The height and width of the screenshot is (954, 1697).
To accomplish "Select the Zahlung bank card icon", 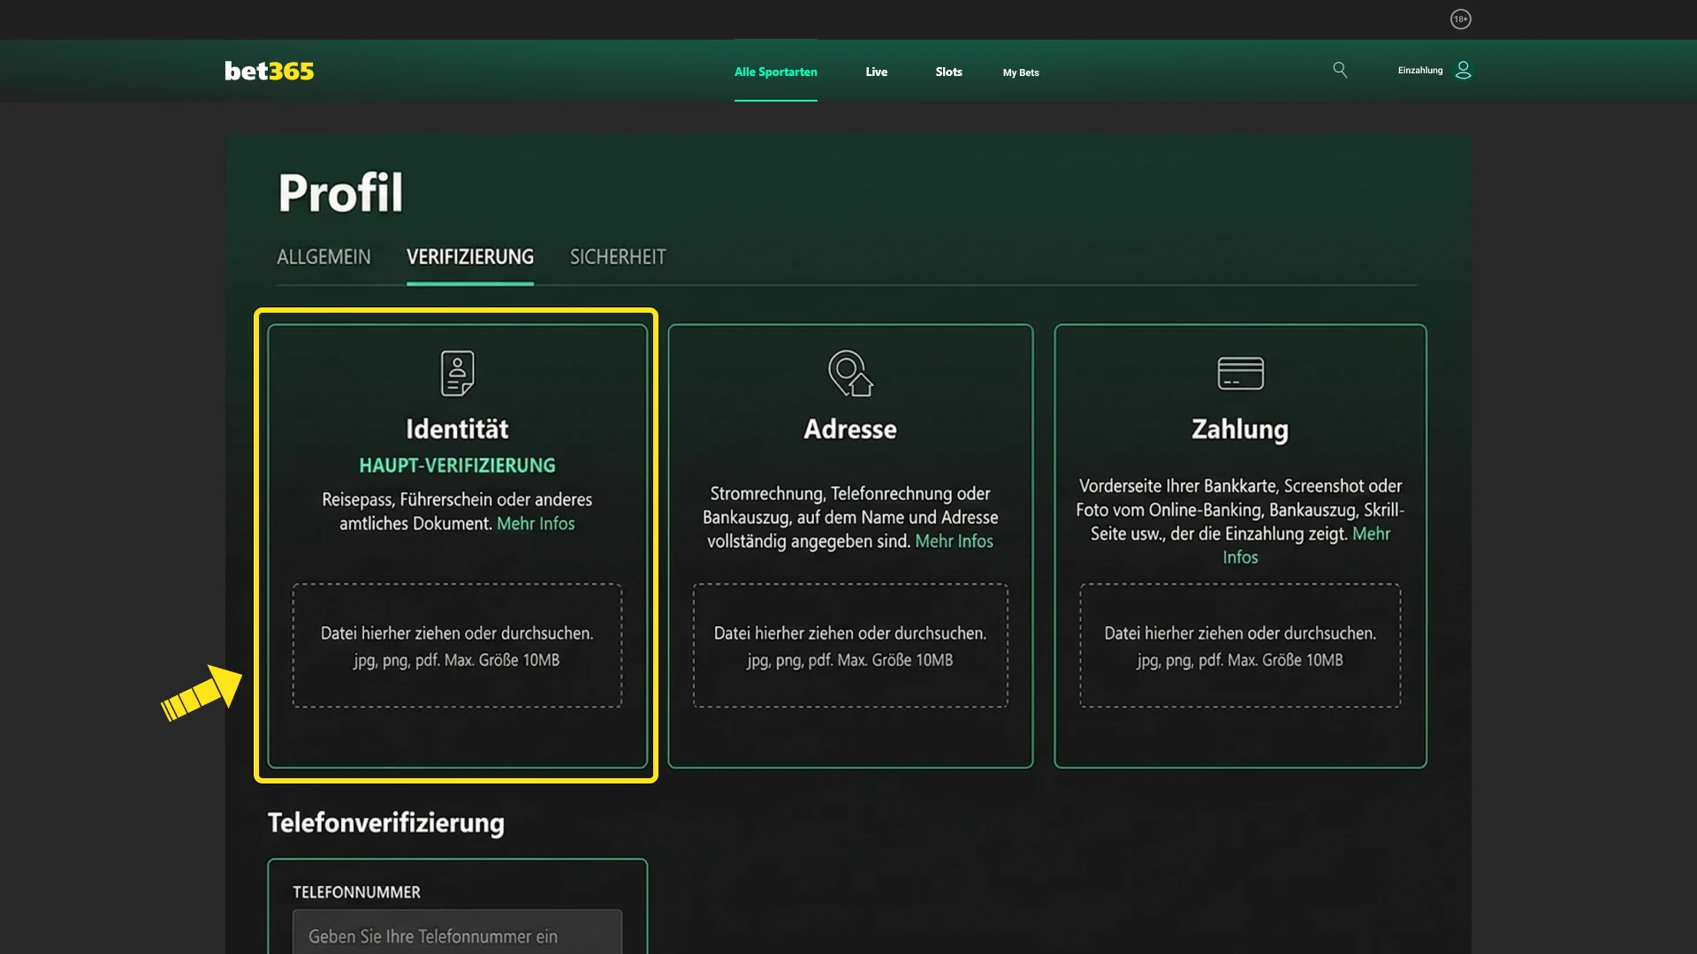I will pos(1241,372).
